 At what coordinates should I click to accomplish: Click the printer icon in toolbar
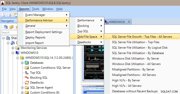tap(9, 15)
